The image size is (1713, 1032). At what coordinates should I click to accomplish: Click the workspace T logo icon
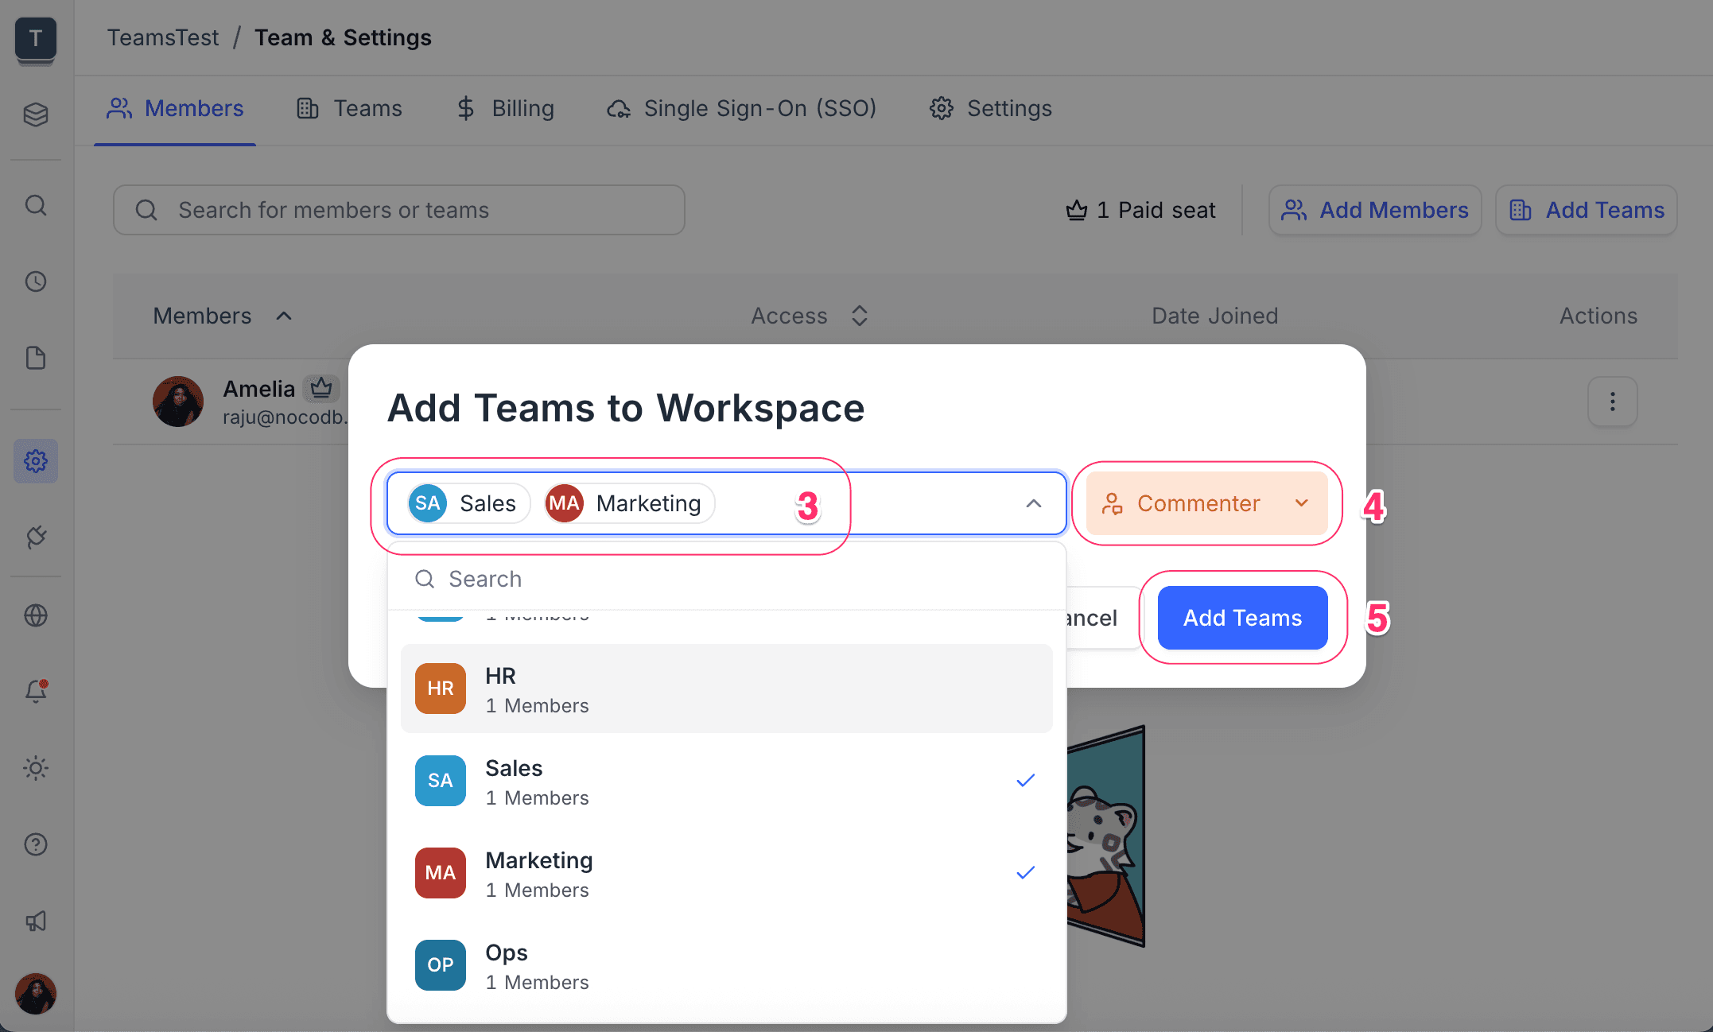click(x=36, y=39)
